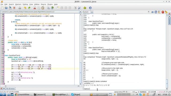Switch to Skype taskbar window
The width and height of the screenshot is (171, 96).
point(76,94)
